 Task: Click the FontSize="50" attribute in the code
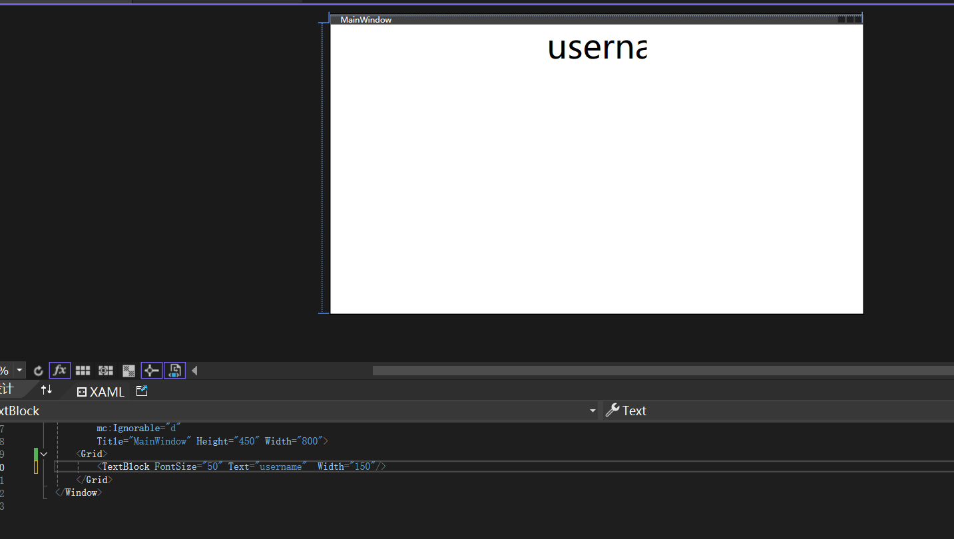(189, 466)
